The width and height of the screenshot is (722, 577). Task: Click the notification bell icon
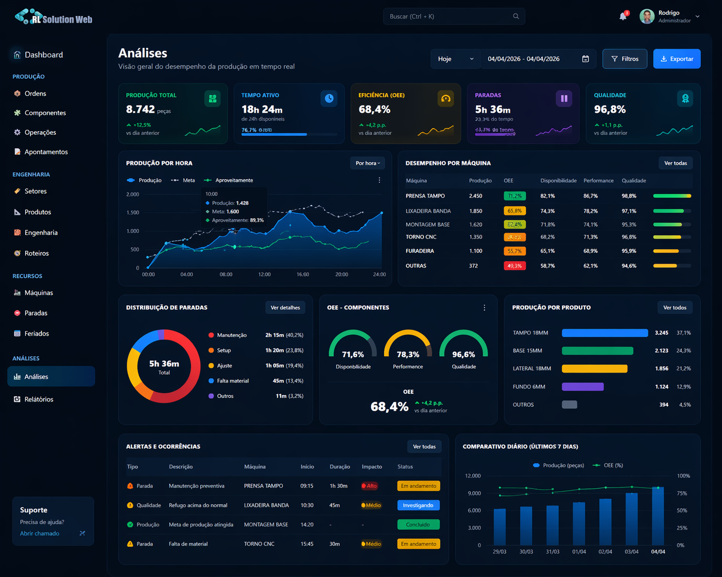623,16
